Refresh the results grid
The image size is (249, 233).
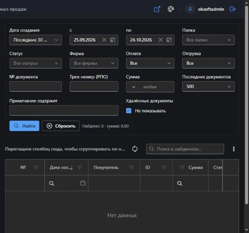pyautogui.click(x=135, y=149)
